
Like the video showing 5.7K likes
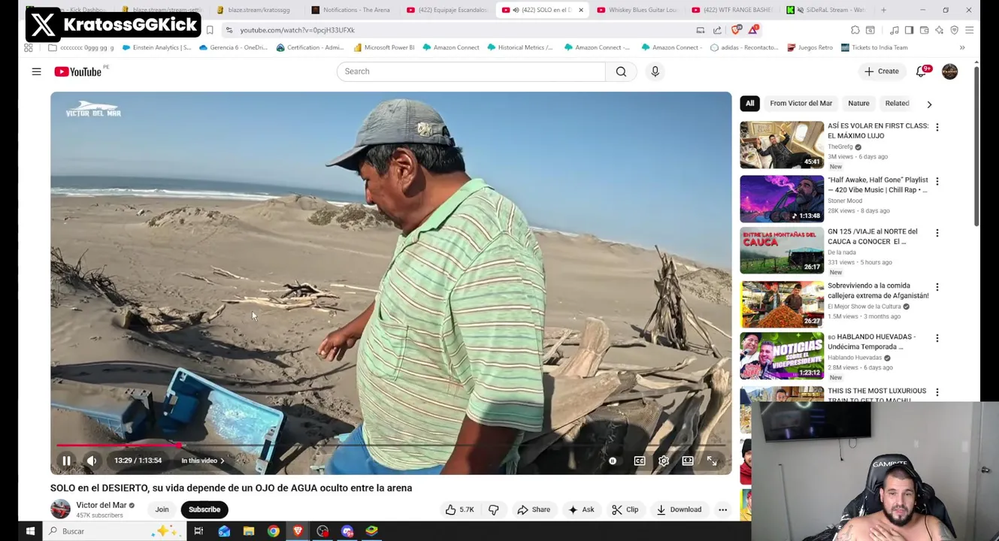459,509
